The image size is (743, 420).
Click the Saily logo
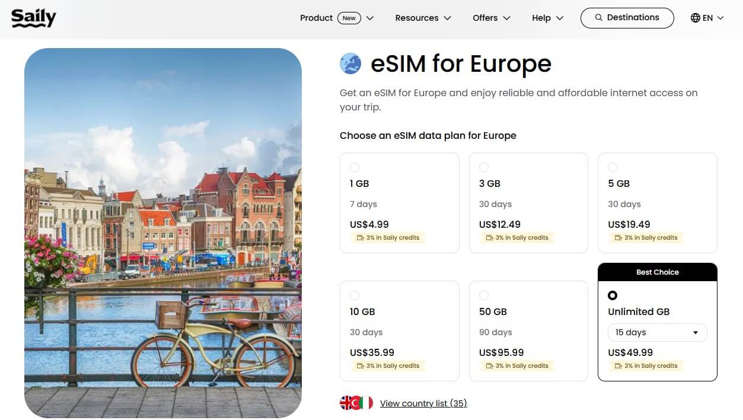click(33, 17)
